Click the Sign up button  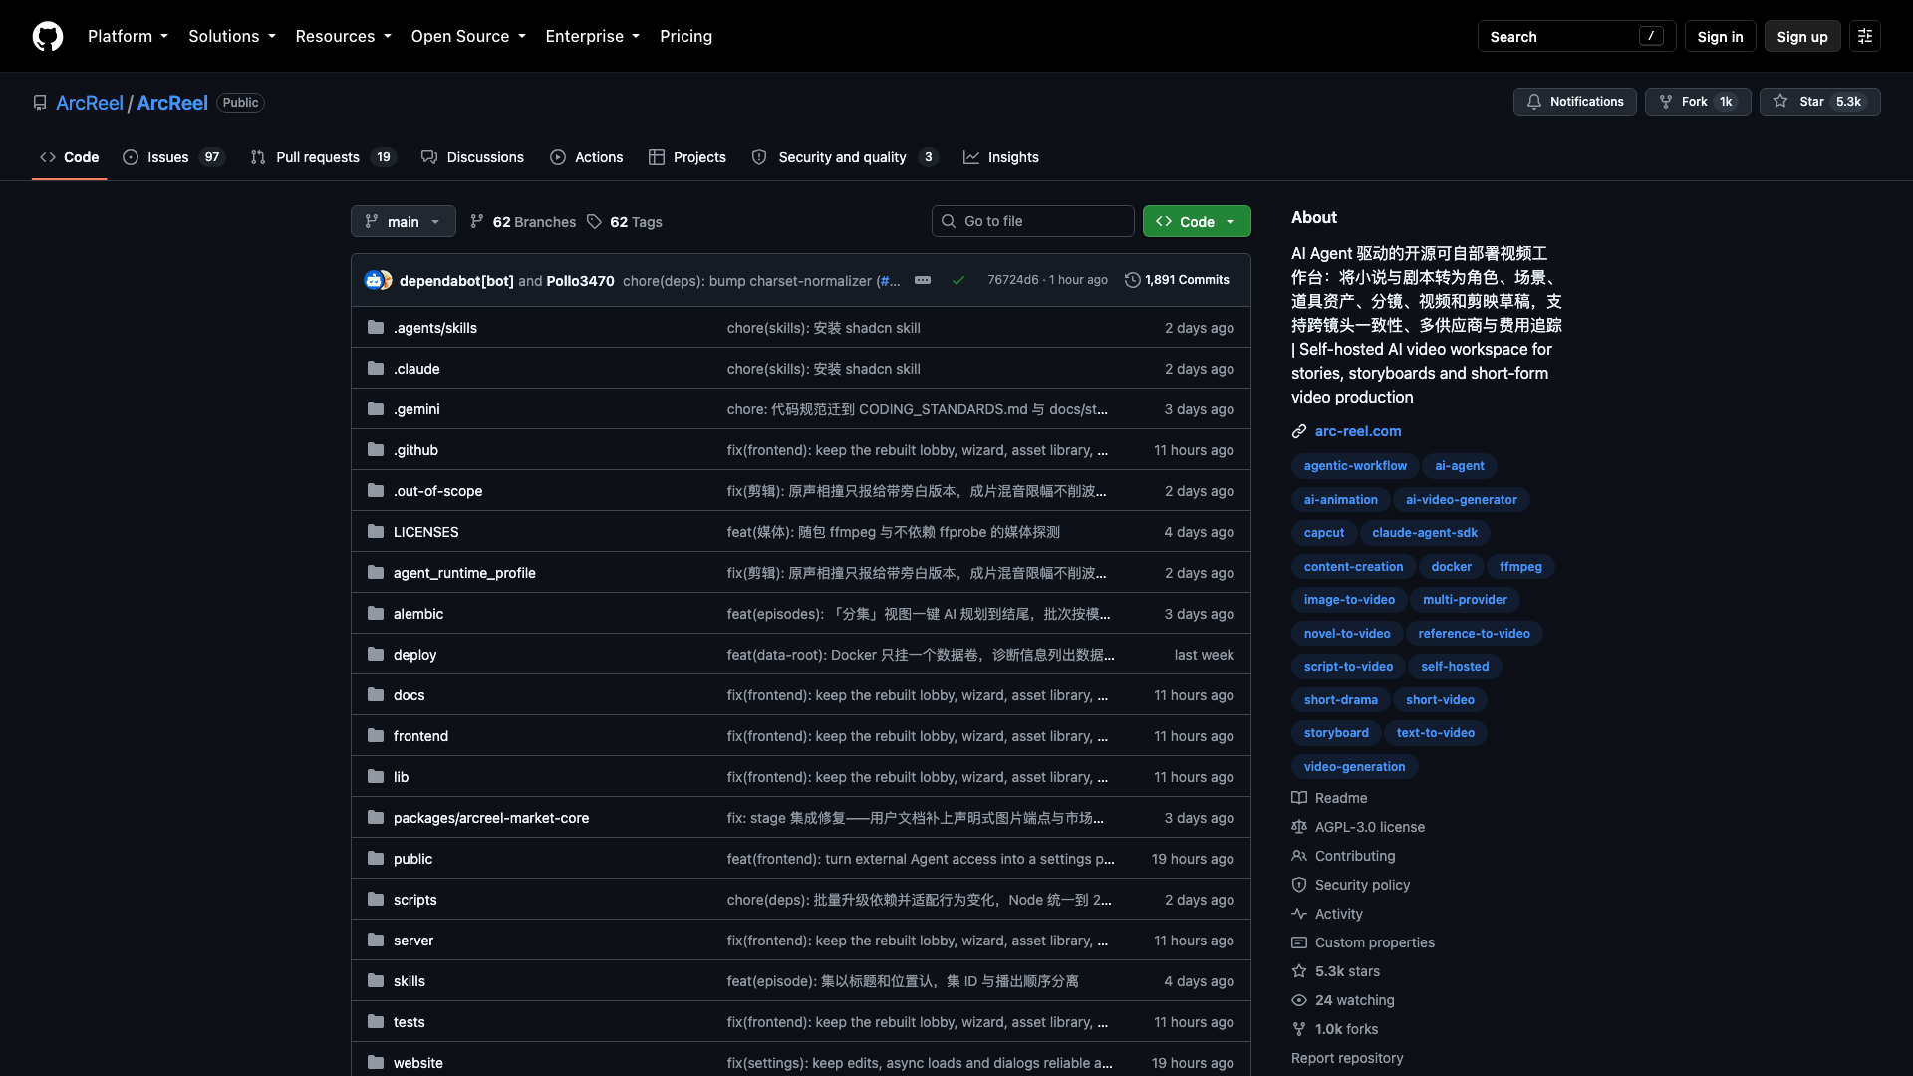click(1802, 36)
